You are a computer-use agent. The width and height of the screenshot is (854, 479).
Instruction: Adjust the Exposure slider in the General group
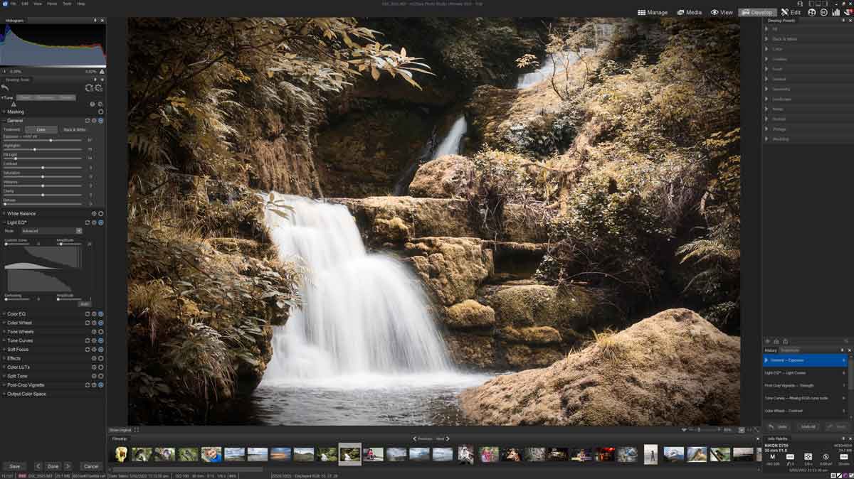pyautogui.click(x=51, y=140)
